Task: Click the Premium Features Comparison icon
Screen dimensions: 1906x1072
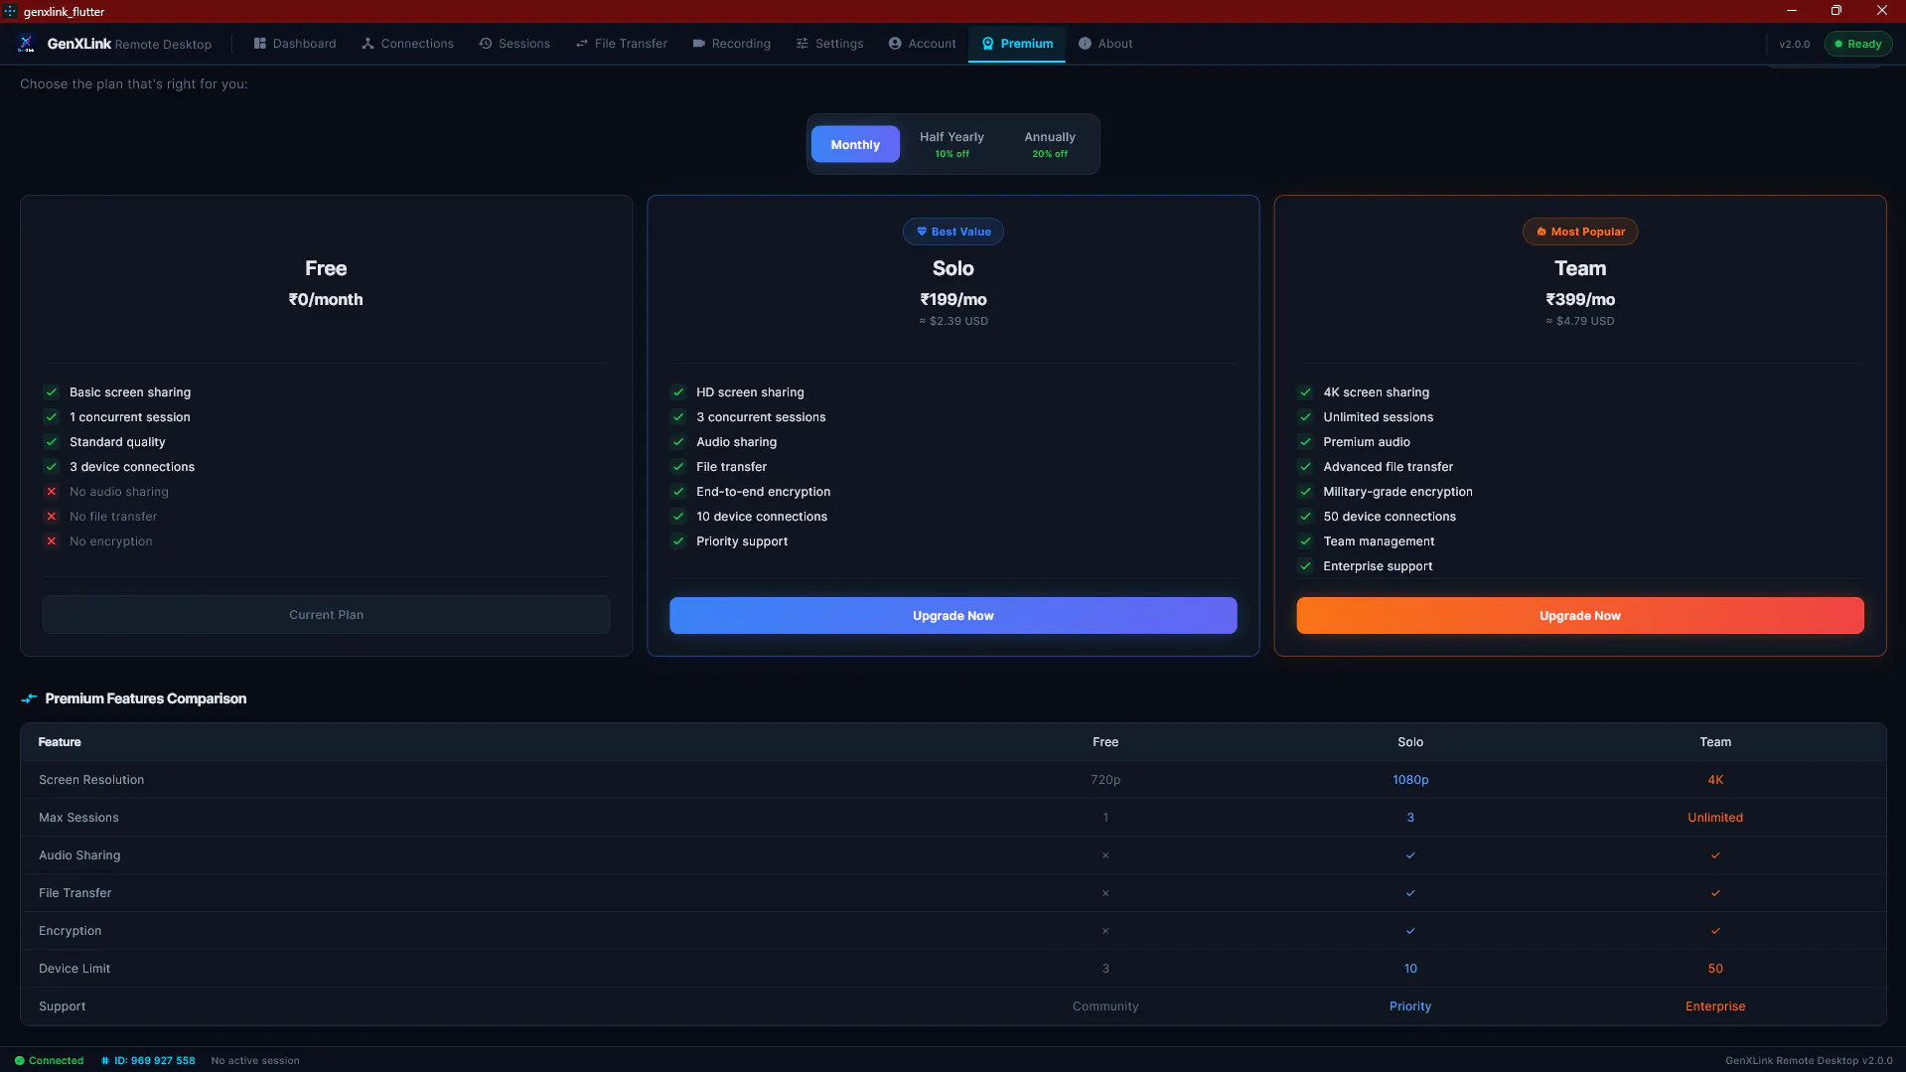Action: tap(29, 698)
